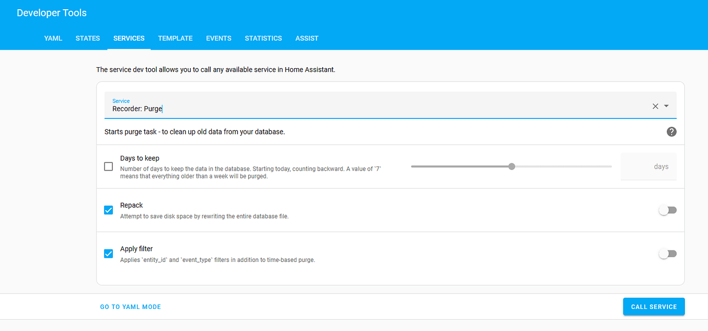Viewport: 708px width, 331px height.
Task: Click the GO TO YAML MODE link
Action: [130, 306]
